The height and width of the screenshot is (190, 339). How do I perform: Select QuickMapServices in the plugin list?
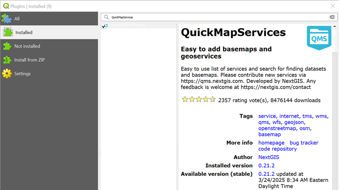pos(127,26)
